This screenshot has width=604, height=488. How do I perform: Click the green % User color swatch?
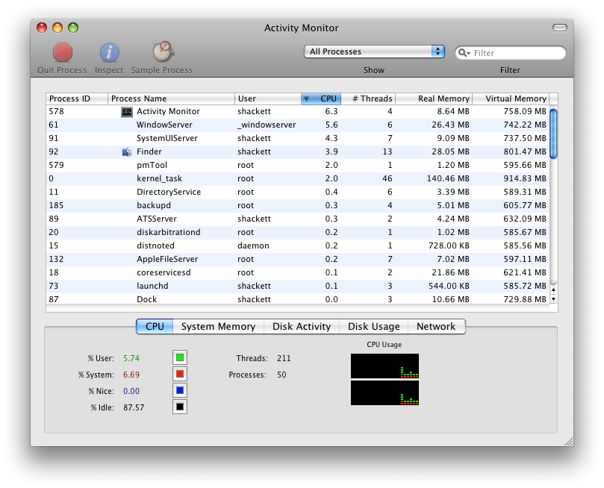click(x=180, y=357)
